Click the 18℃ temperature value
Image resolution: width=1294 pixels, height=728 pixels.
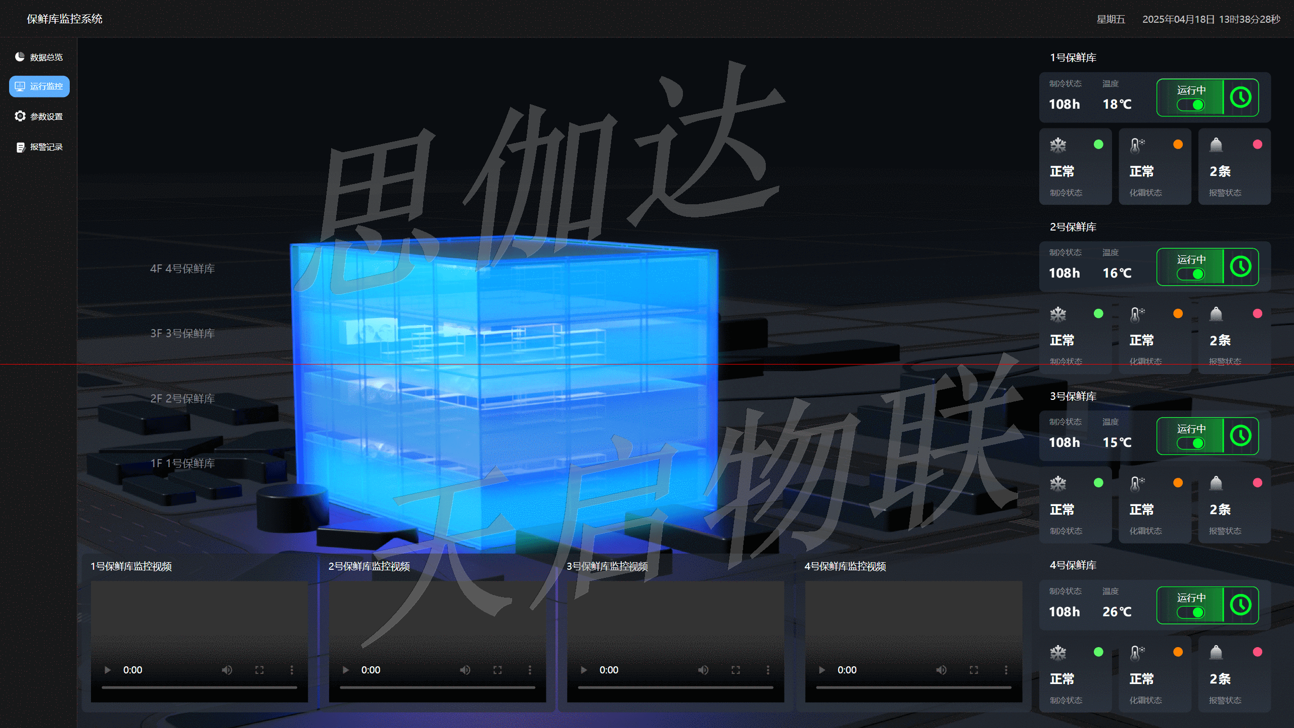(x=1117, y=104)
